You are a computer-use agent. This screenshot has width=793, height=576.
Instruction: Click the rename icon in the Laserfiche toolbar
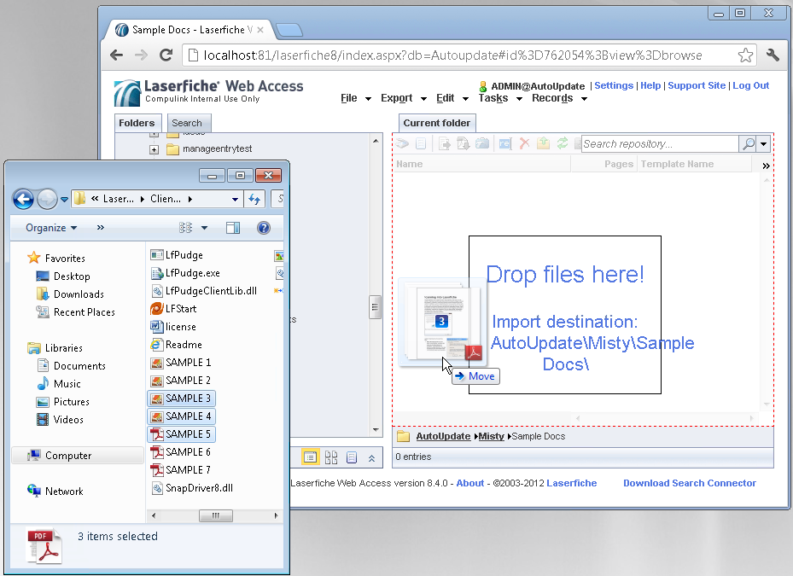pyautogui.click(x=504, y=143)
